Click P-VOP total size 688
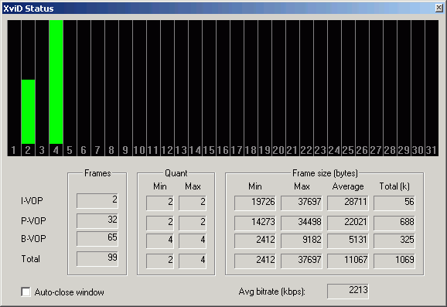The height and width of the screenshot is (307, 447). pyautogui.click(x=394, y=223)
